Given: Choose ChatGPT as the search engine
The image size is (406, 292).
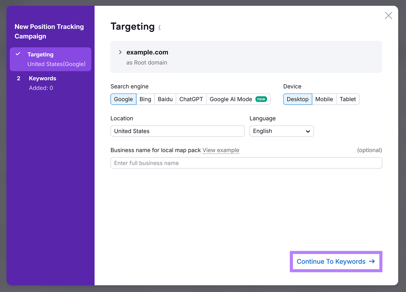Looking at the screenshot, I should click(x=191, y=99).
